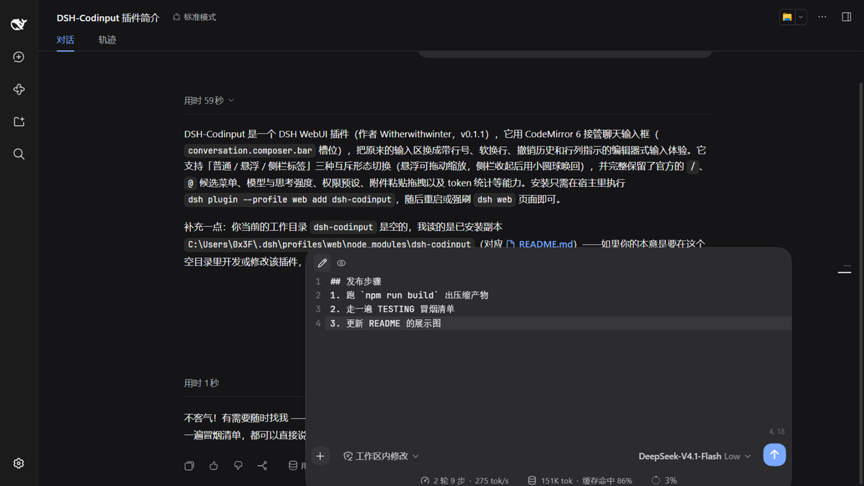
Task: Switch the composer to pencil edit mode
Action: 323,263
